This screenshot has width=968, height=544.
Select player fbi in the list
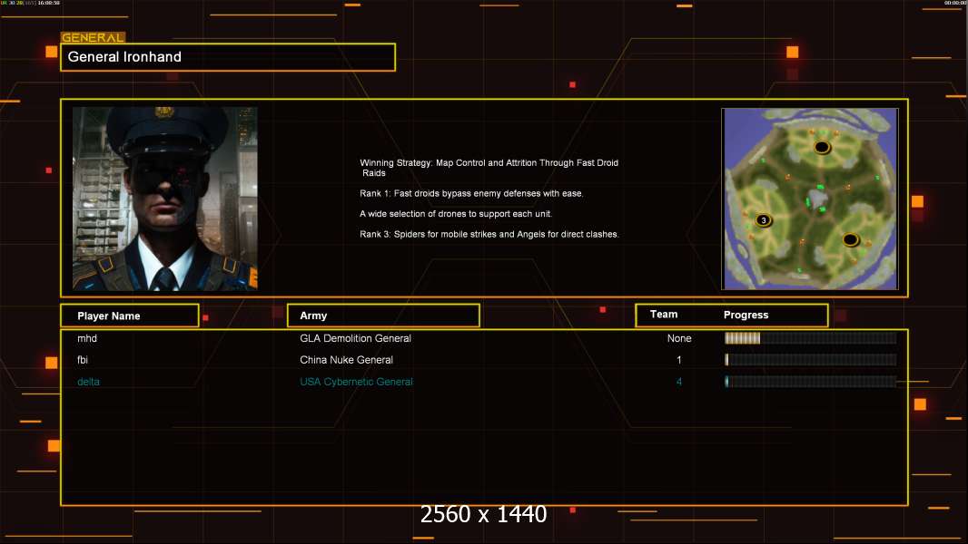coord(82,360)
